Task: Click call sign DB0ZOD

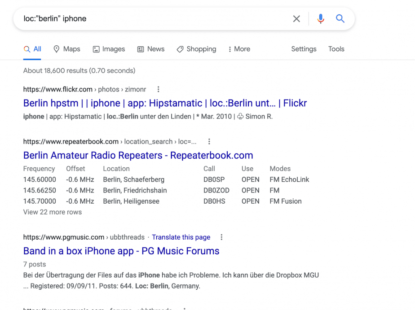Action: click(216, 191)
